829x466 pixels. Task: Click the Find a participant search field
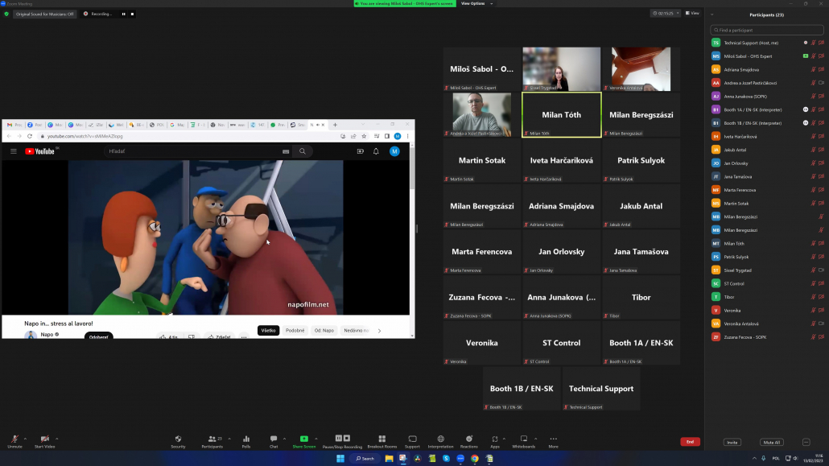766,30
